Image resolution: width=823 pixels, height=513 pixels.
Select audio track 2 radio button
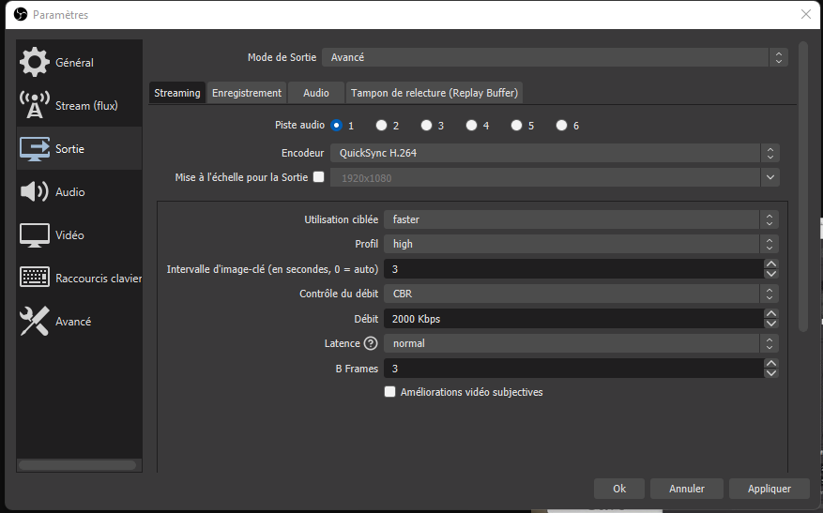pyautogui.click(x=382, y=126)
